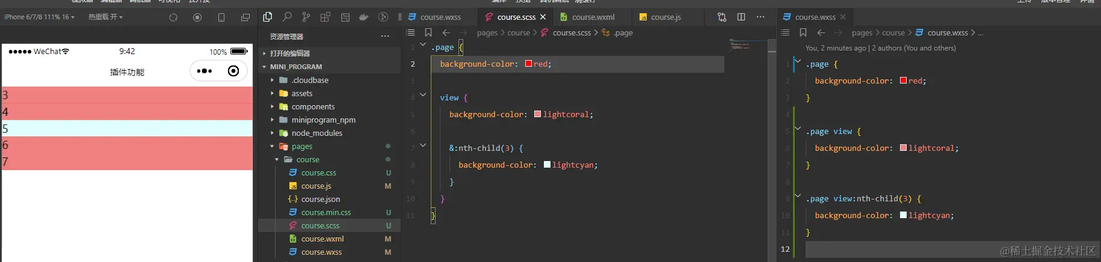Screen dimensions: 1101x262
Task: Click the red color swatch in scss editor
Action: 528,64
